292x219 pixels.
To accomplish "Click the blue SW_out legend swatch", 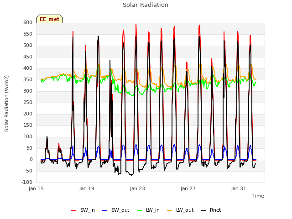I will [x=105, y=211].
